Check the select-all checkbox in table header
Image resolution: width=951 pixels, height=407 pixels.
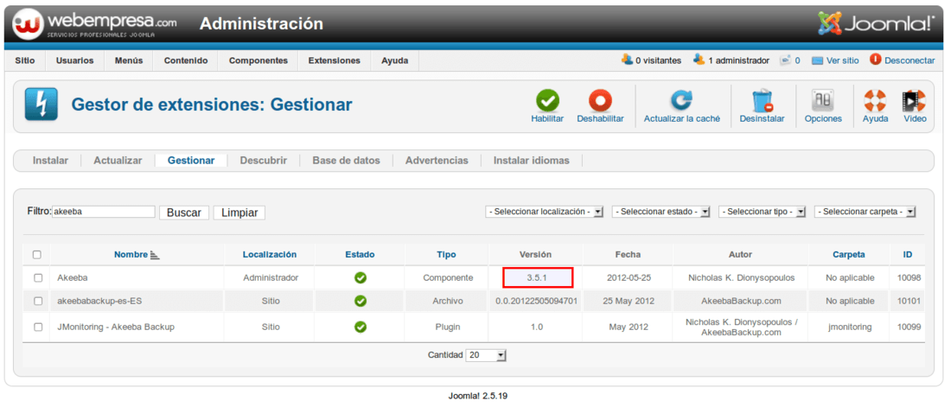(36, 255)
